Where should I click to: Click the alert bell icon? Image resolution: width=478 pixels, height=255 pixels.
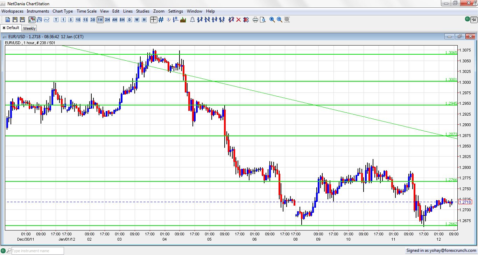[192, 20]
